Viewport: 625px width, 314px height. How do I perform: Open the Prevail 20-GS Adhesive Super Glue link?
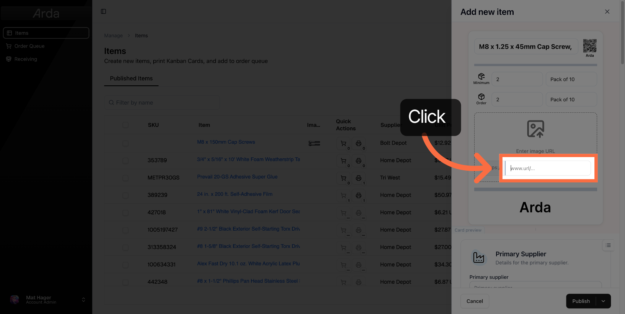pos(237,177)
